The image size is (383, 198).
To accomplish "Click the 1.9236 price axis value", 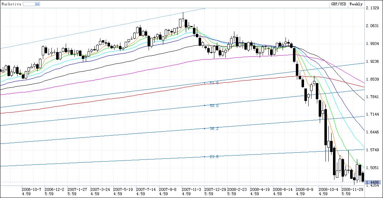I will [x=372, y=61].
